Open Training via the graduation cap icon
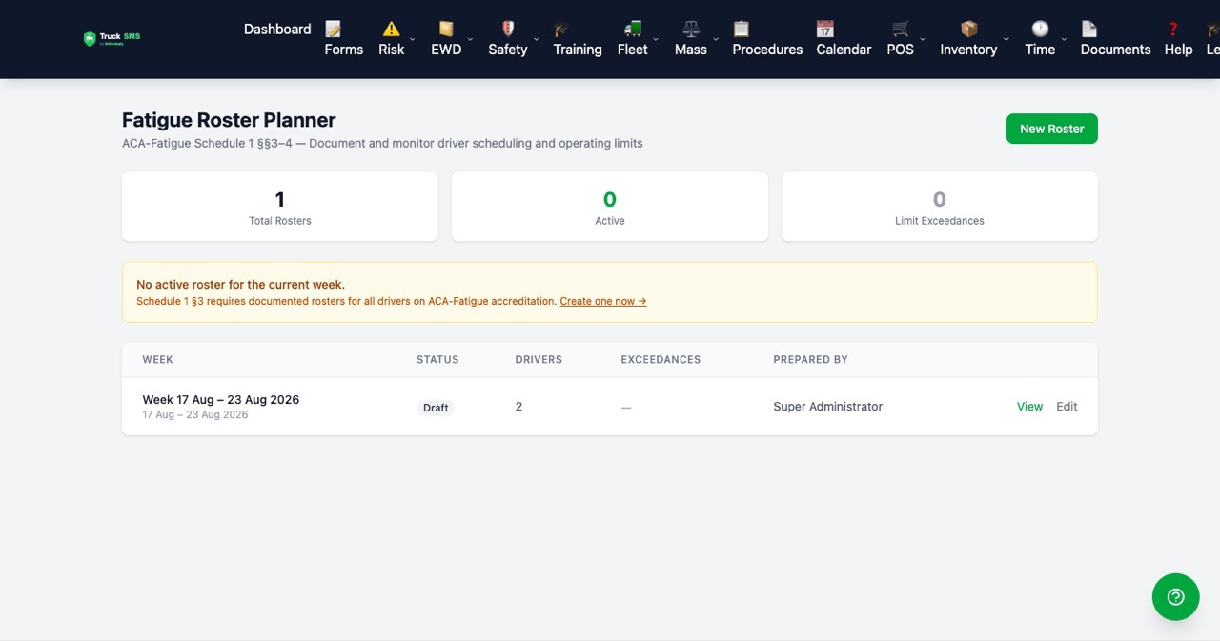This screenshot has width=1220, height=641. [562, 30]
